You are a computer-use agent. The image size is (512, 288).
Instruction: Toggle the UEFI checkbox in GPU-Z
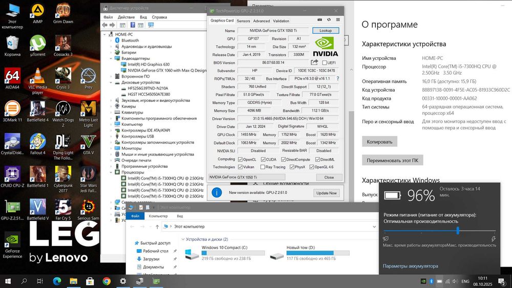324,62
